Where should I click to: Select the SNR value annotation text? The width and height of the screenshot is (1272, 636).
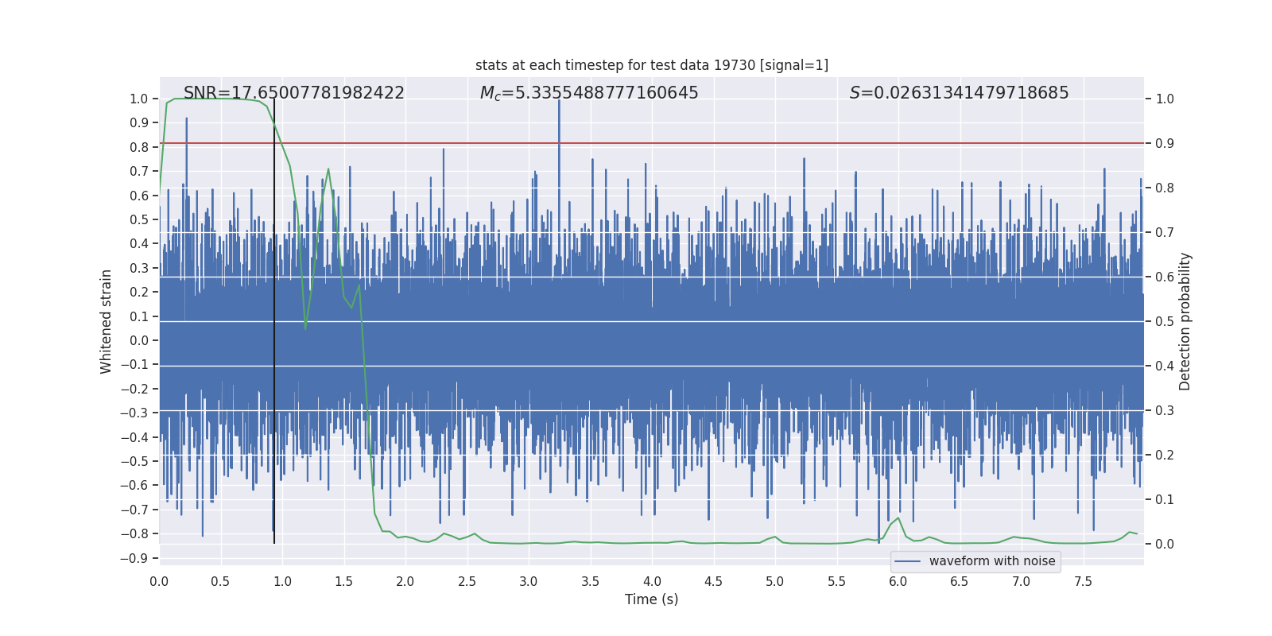pyautogui.click(x=293, y=93)
